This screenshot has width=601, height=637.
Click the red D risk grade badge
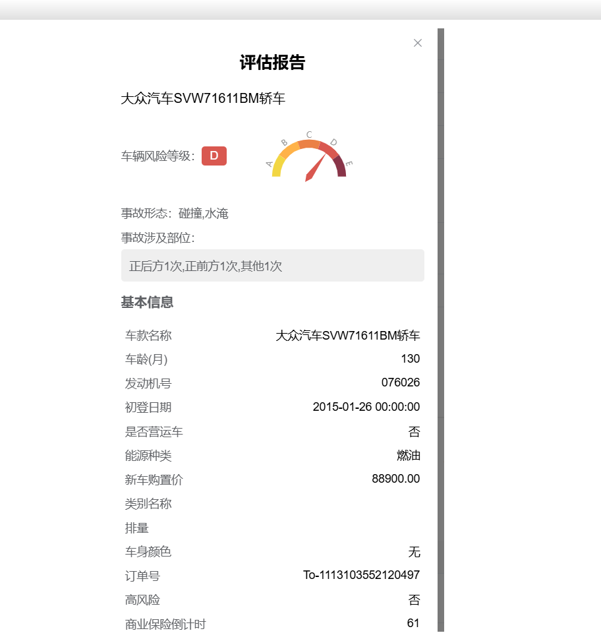coord(214,156)
